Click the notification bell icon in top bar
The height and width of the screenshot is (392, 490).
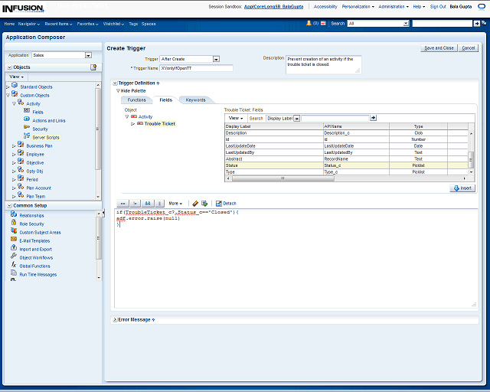click(x=309, y=24)
